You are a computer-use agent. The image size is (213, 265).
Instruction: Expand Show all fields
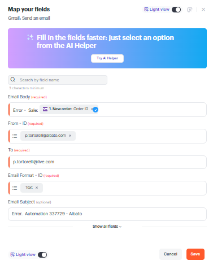107,227
